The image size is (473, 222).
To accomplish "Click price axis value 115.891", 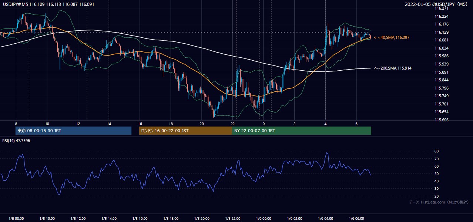I will pos(442,72).
